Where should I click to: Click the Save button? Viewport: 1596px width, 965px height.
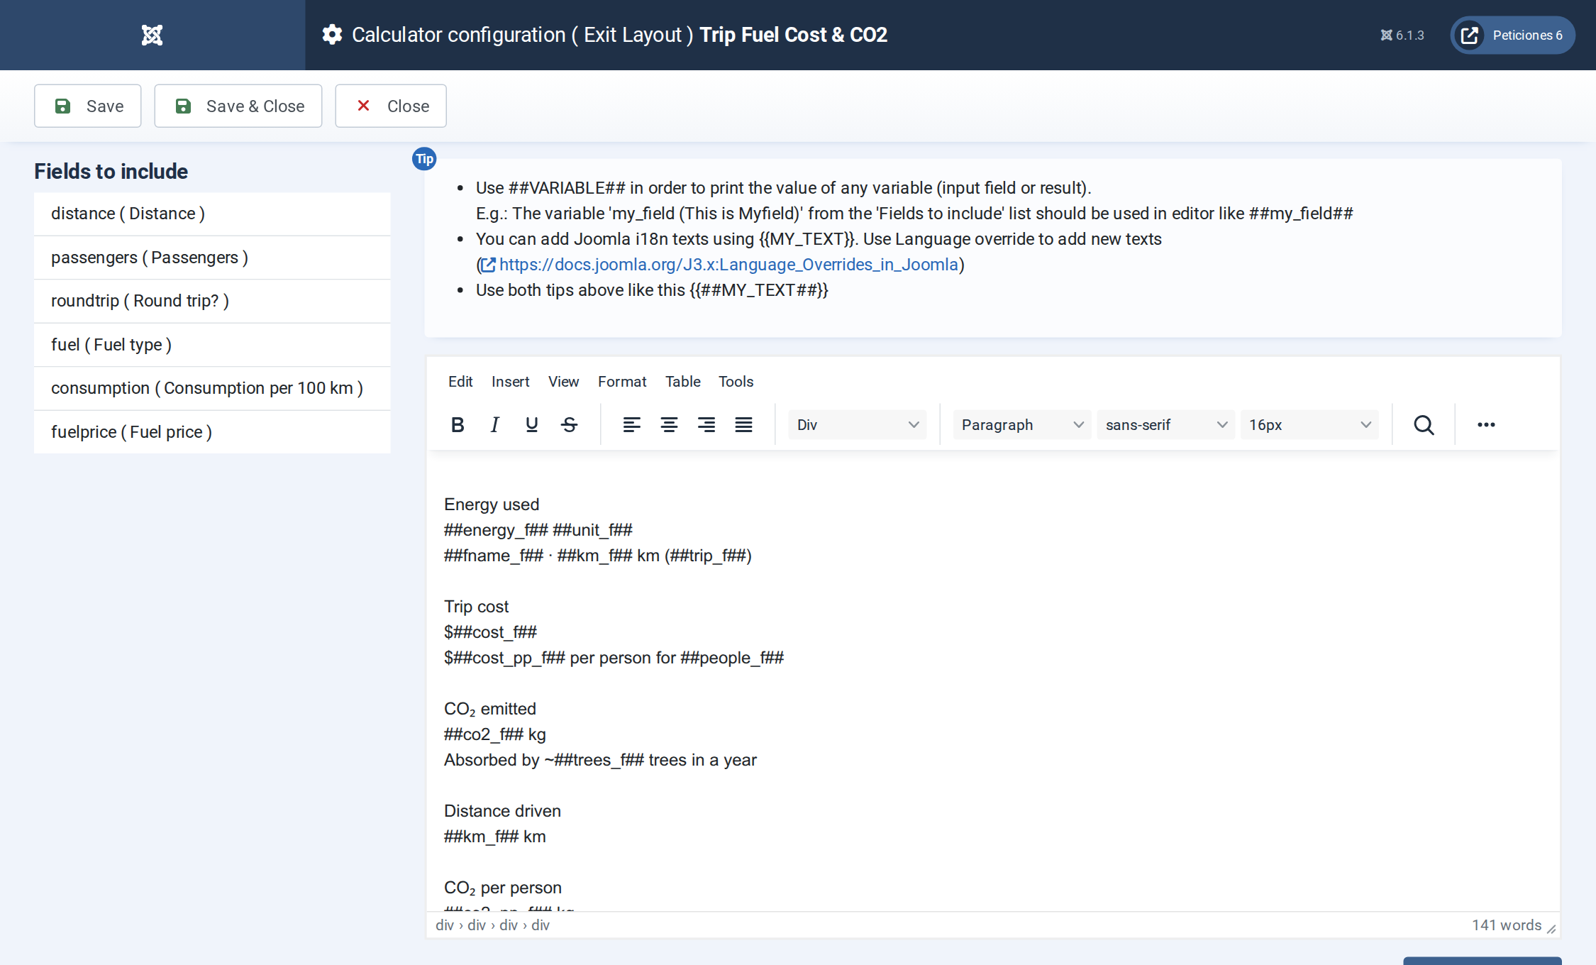88,106
